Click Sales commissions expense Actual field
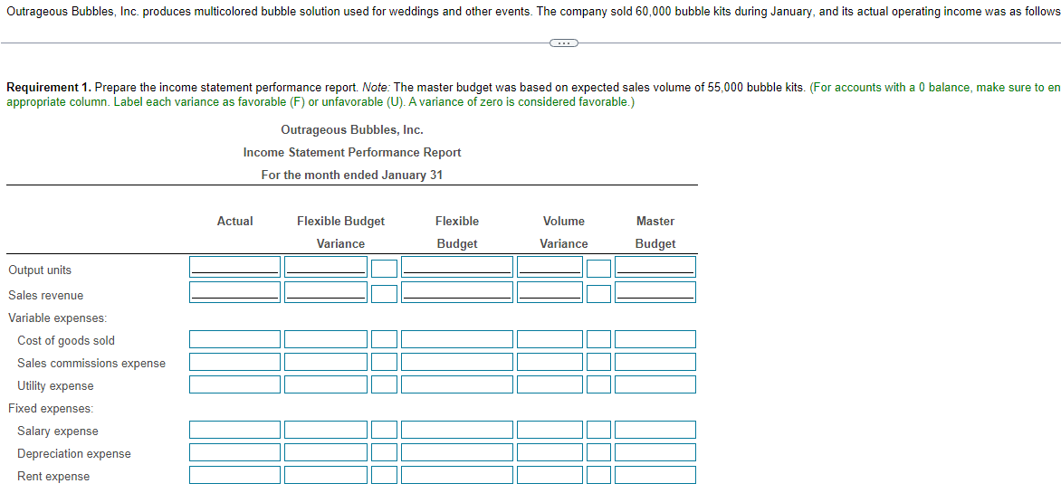The width and height of the screenshot is (1061, 493). coord(234,362)
